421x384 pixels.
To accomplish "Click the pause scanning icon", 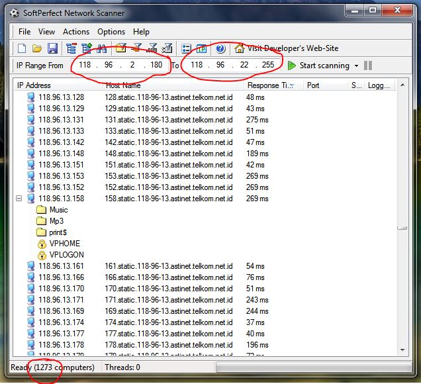I will pyautogui.click(x=368, y=66).
